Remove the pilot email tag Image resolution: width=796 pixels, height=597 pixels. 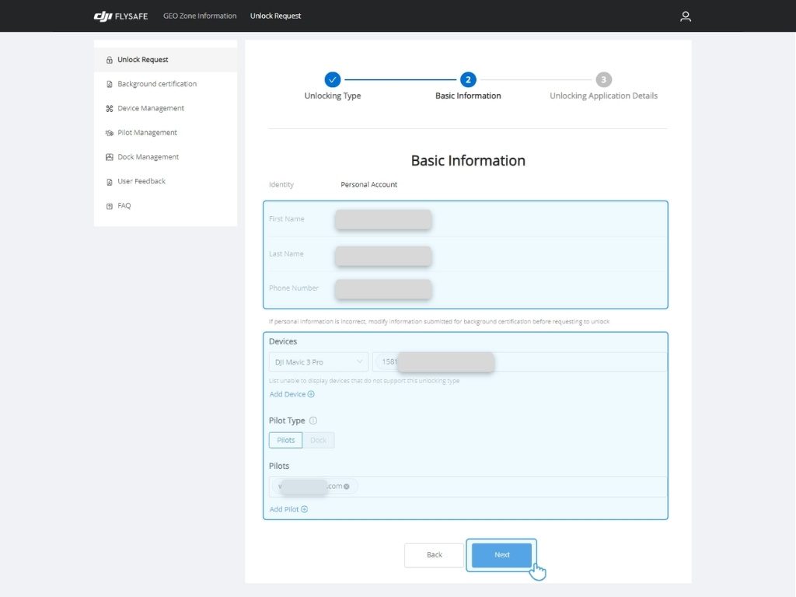point(347,487)
